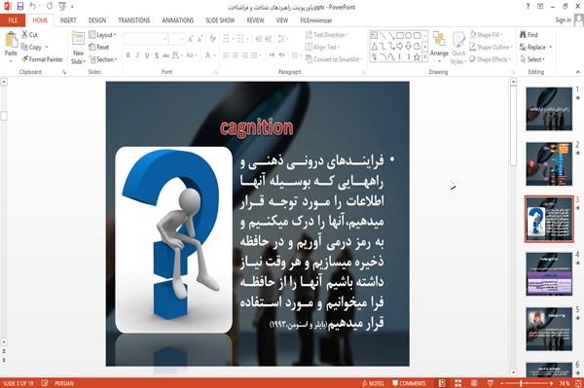Switch to Reading View in status bar
584x388 pixels.
tap(474, 383)
